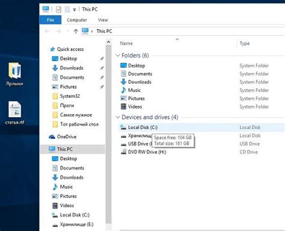Viewport: 285px width, 231px height.
Task: Collapse the Devices and drives (4) group
Action: [118, 117]
